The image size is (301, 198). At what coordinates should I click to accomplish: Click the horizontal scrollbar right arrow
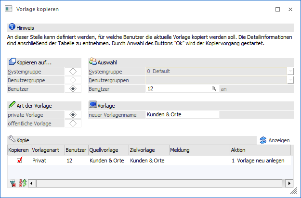[x=289, y=183]
